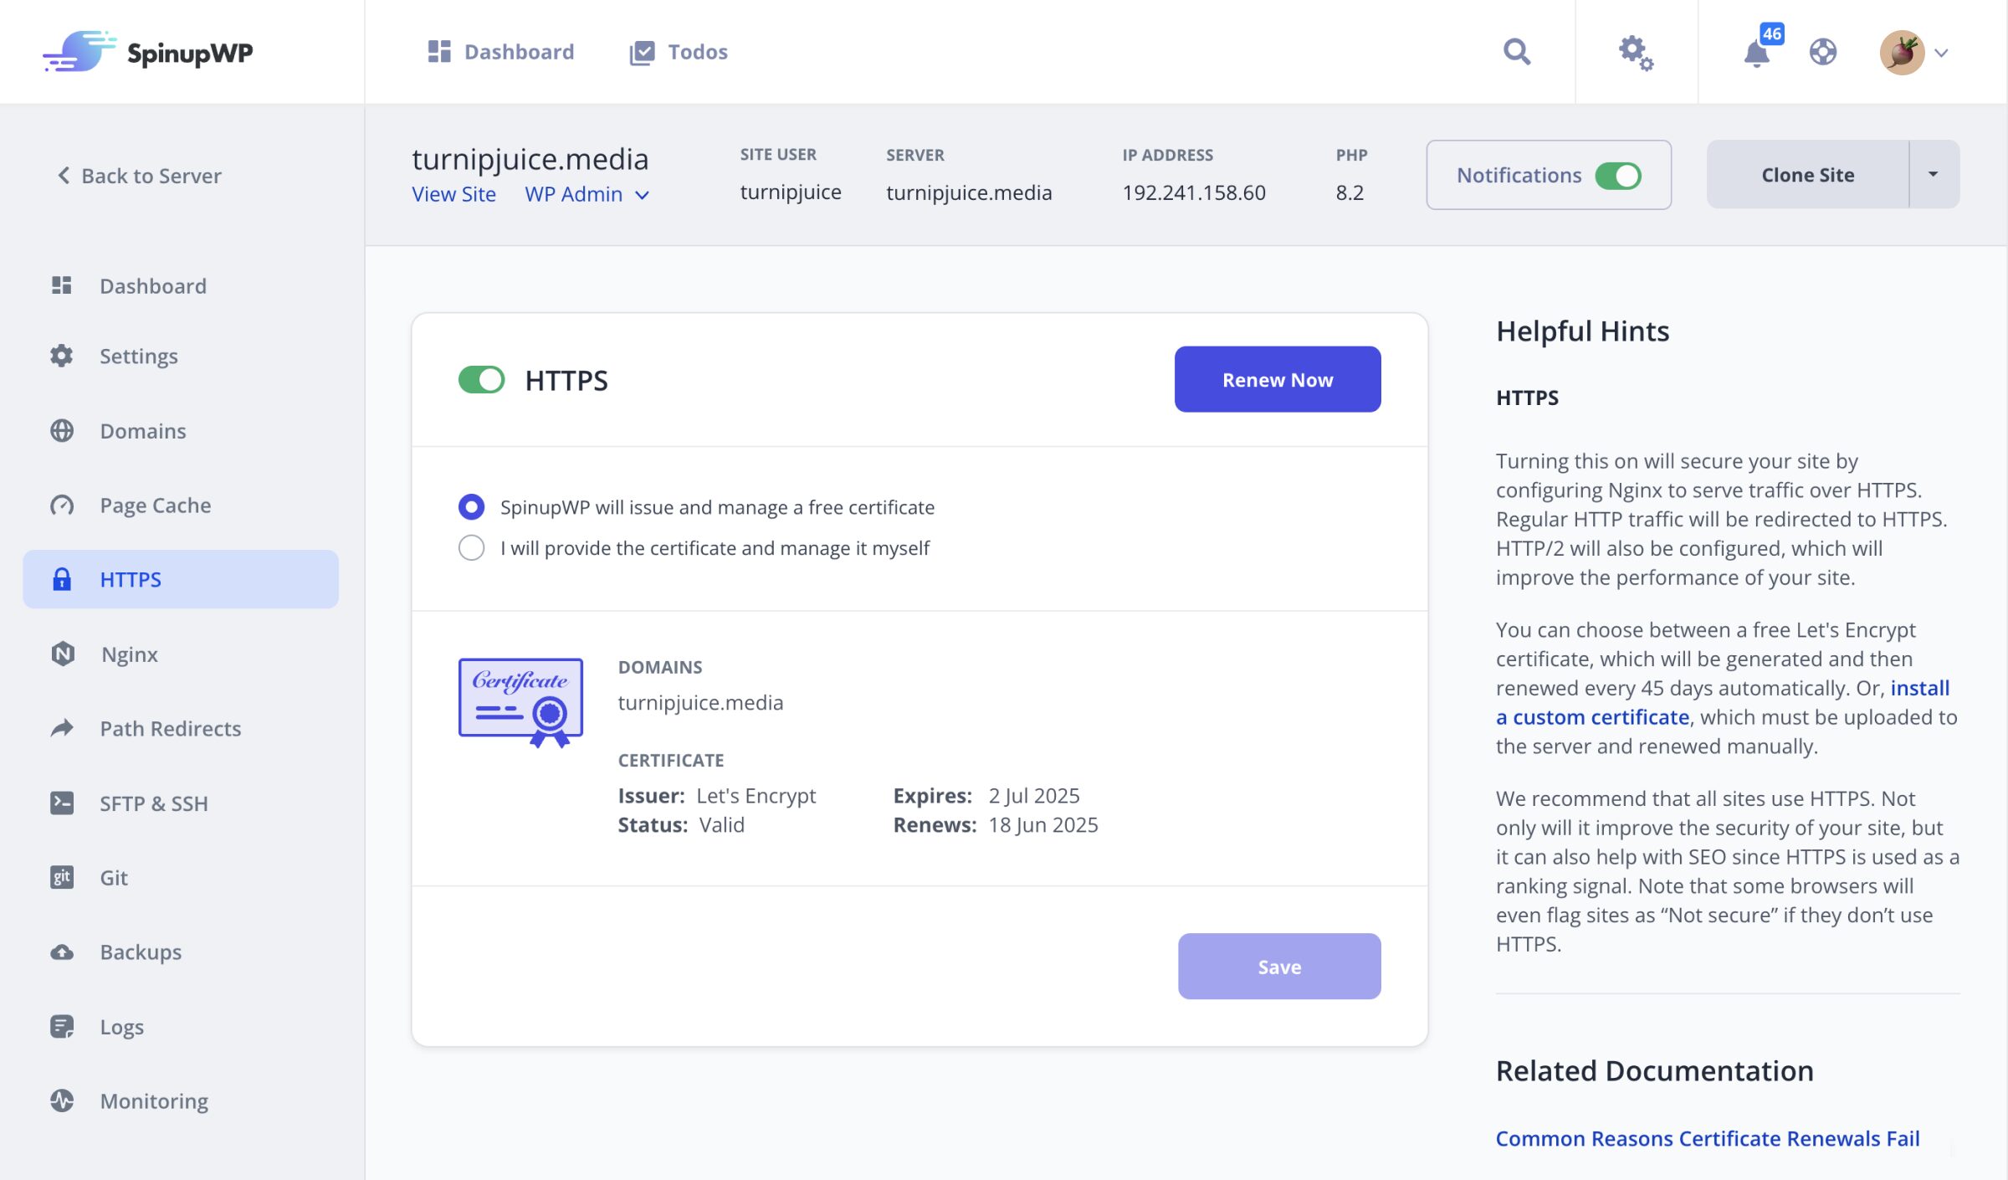Click the Page Cache sidebar icon
This screenshot has height=1180, width=2008.
point(62,505)
